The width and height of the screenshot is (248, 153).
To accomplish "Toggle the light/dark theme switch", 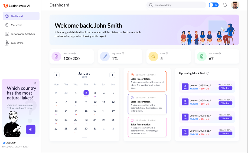I will 214,5.
